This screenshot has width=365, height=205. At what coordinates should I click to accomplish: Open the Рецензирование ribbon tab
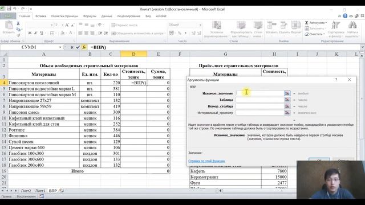[x=129, y=16]
